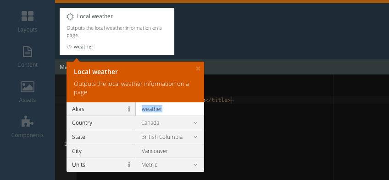Viewport: 389px width, 180px height.
Task: Open the Components puzzle icon
Action: point(27,122)
